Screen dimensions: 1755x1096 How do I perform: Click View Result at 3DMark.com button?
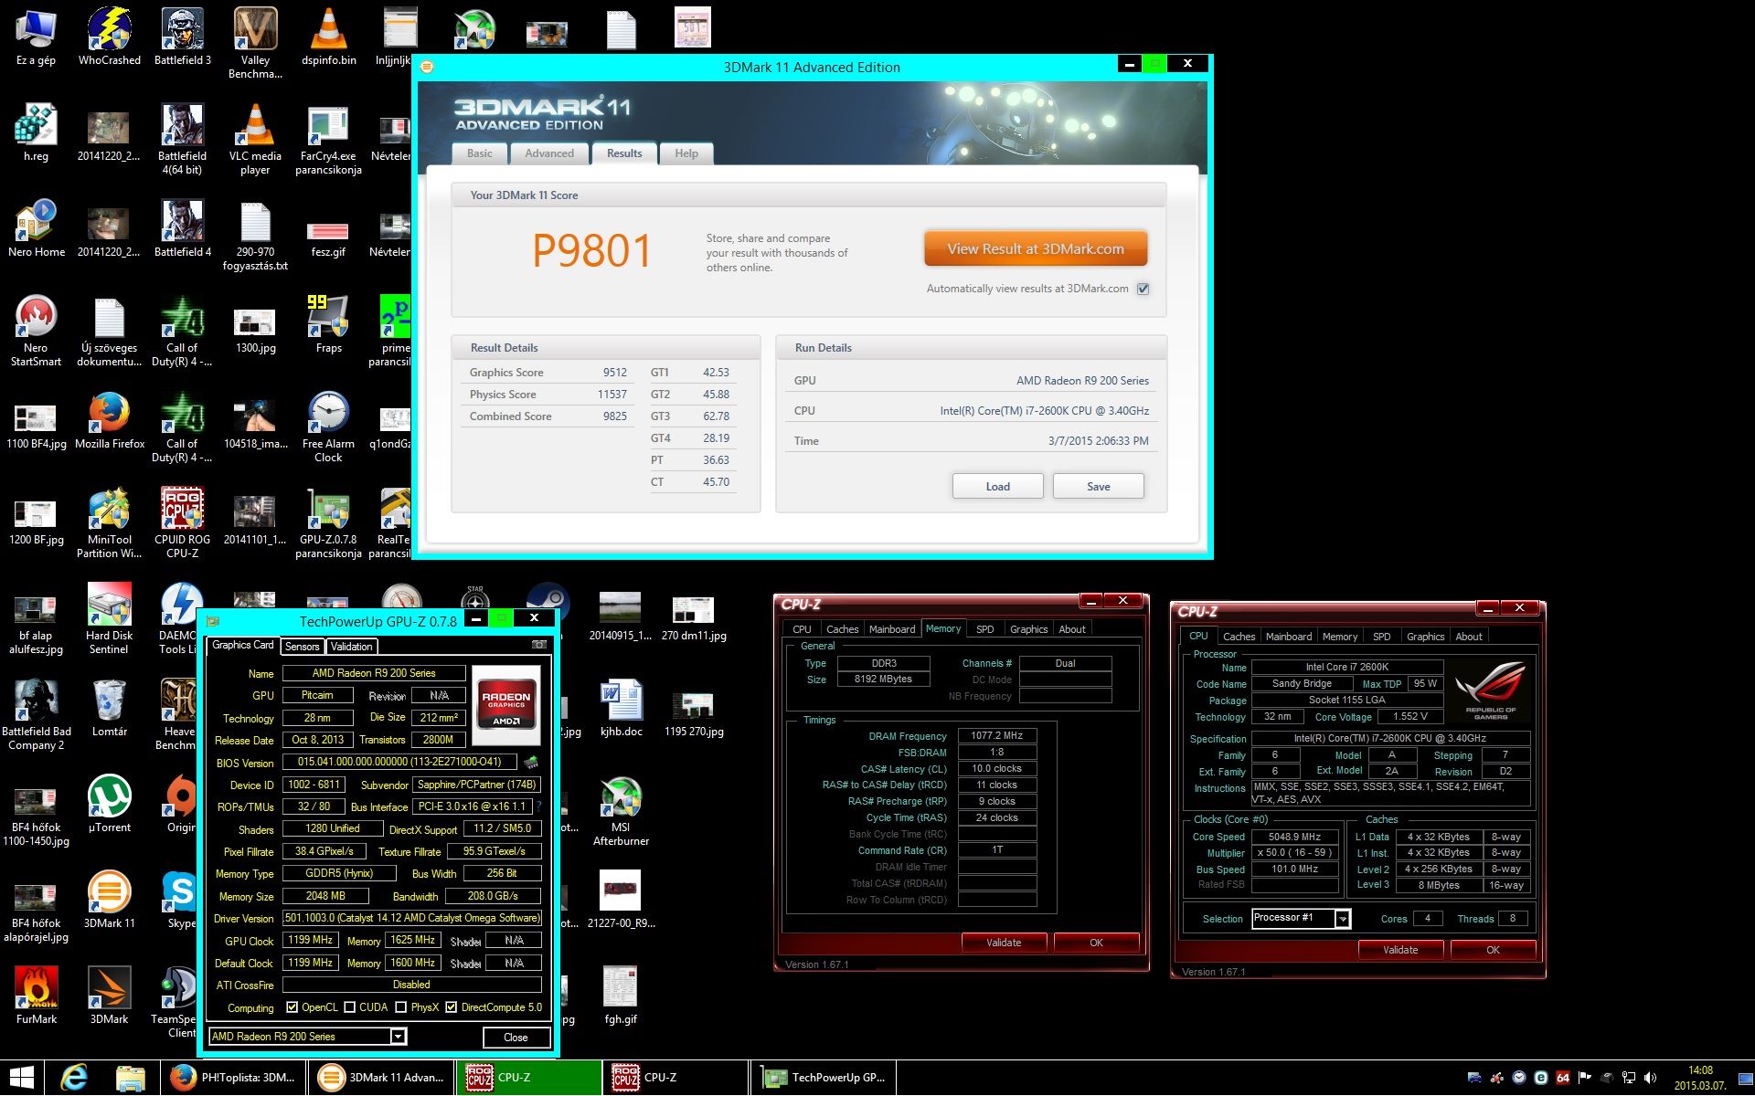coord(1035,249)
